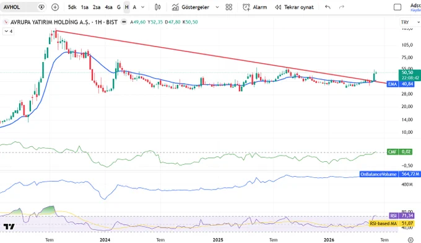Image resolution: width=421 pixels, height=243 pixels.
Task: Click the 10,00 price scale label
Action: coord(407,132)
